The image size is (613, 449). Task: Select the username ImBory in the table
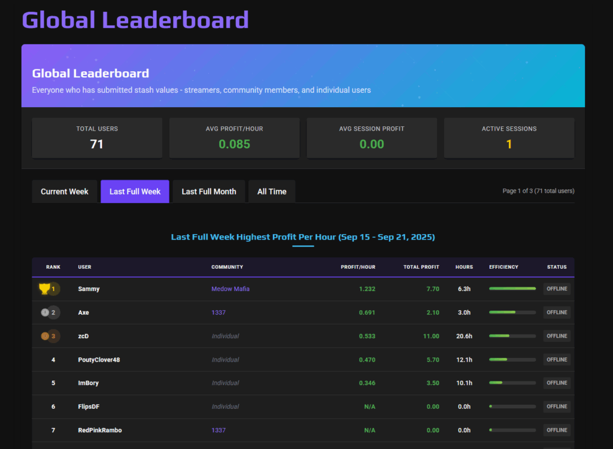coord(88,383)
